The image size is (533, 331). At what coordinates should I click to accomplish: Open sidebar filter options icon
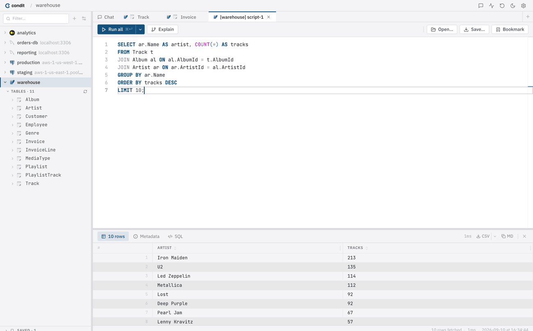point(84,18)
